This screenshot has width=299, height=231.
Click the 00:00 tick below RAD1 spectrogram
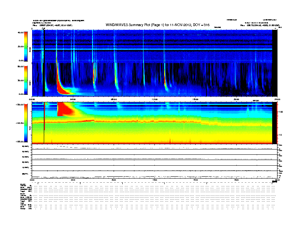coord(32,99)
